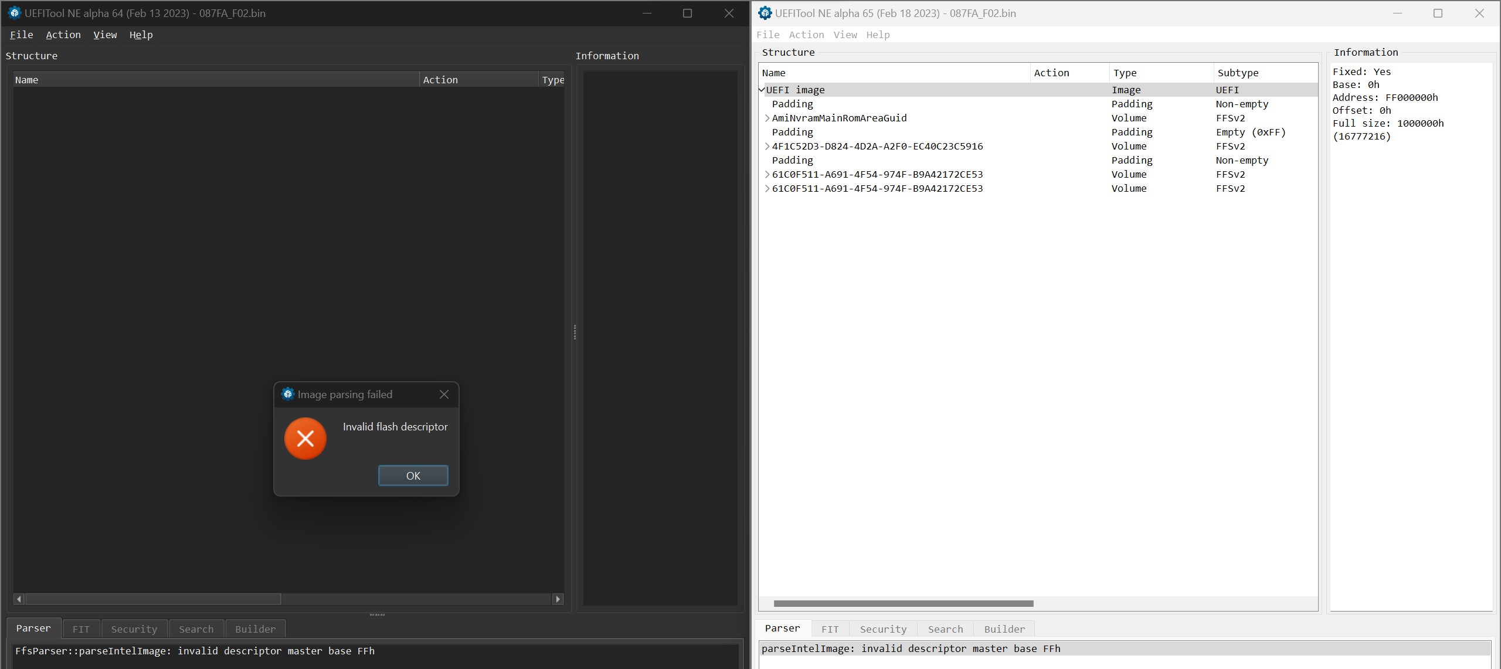Viewport: 1501px width, 669px height.
Task: Click the UEFITool gear icon in right title bar
Action: click(765, 13)
